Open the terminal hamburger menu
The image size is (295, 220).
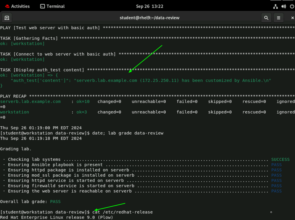(278, 18)
